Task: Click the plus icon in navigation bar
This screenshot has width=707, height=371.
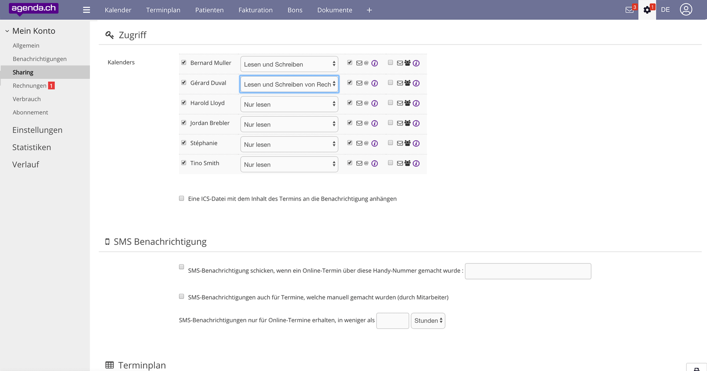Action: pos(369,10)
